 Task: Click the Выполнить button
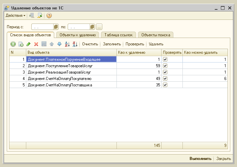tap(200, 159)
